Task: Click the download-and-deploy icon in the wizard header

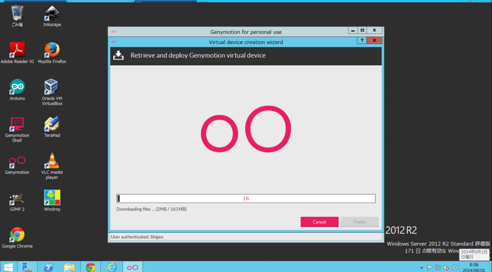Action: [118, 55]
